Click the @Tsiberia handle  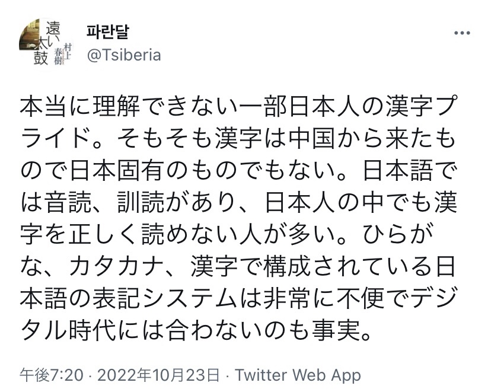pos(124,55)
